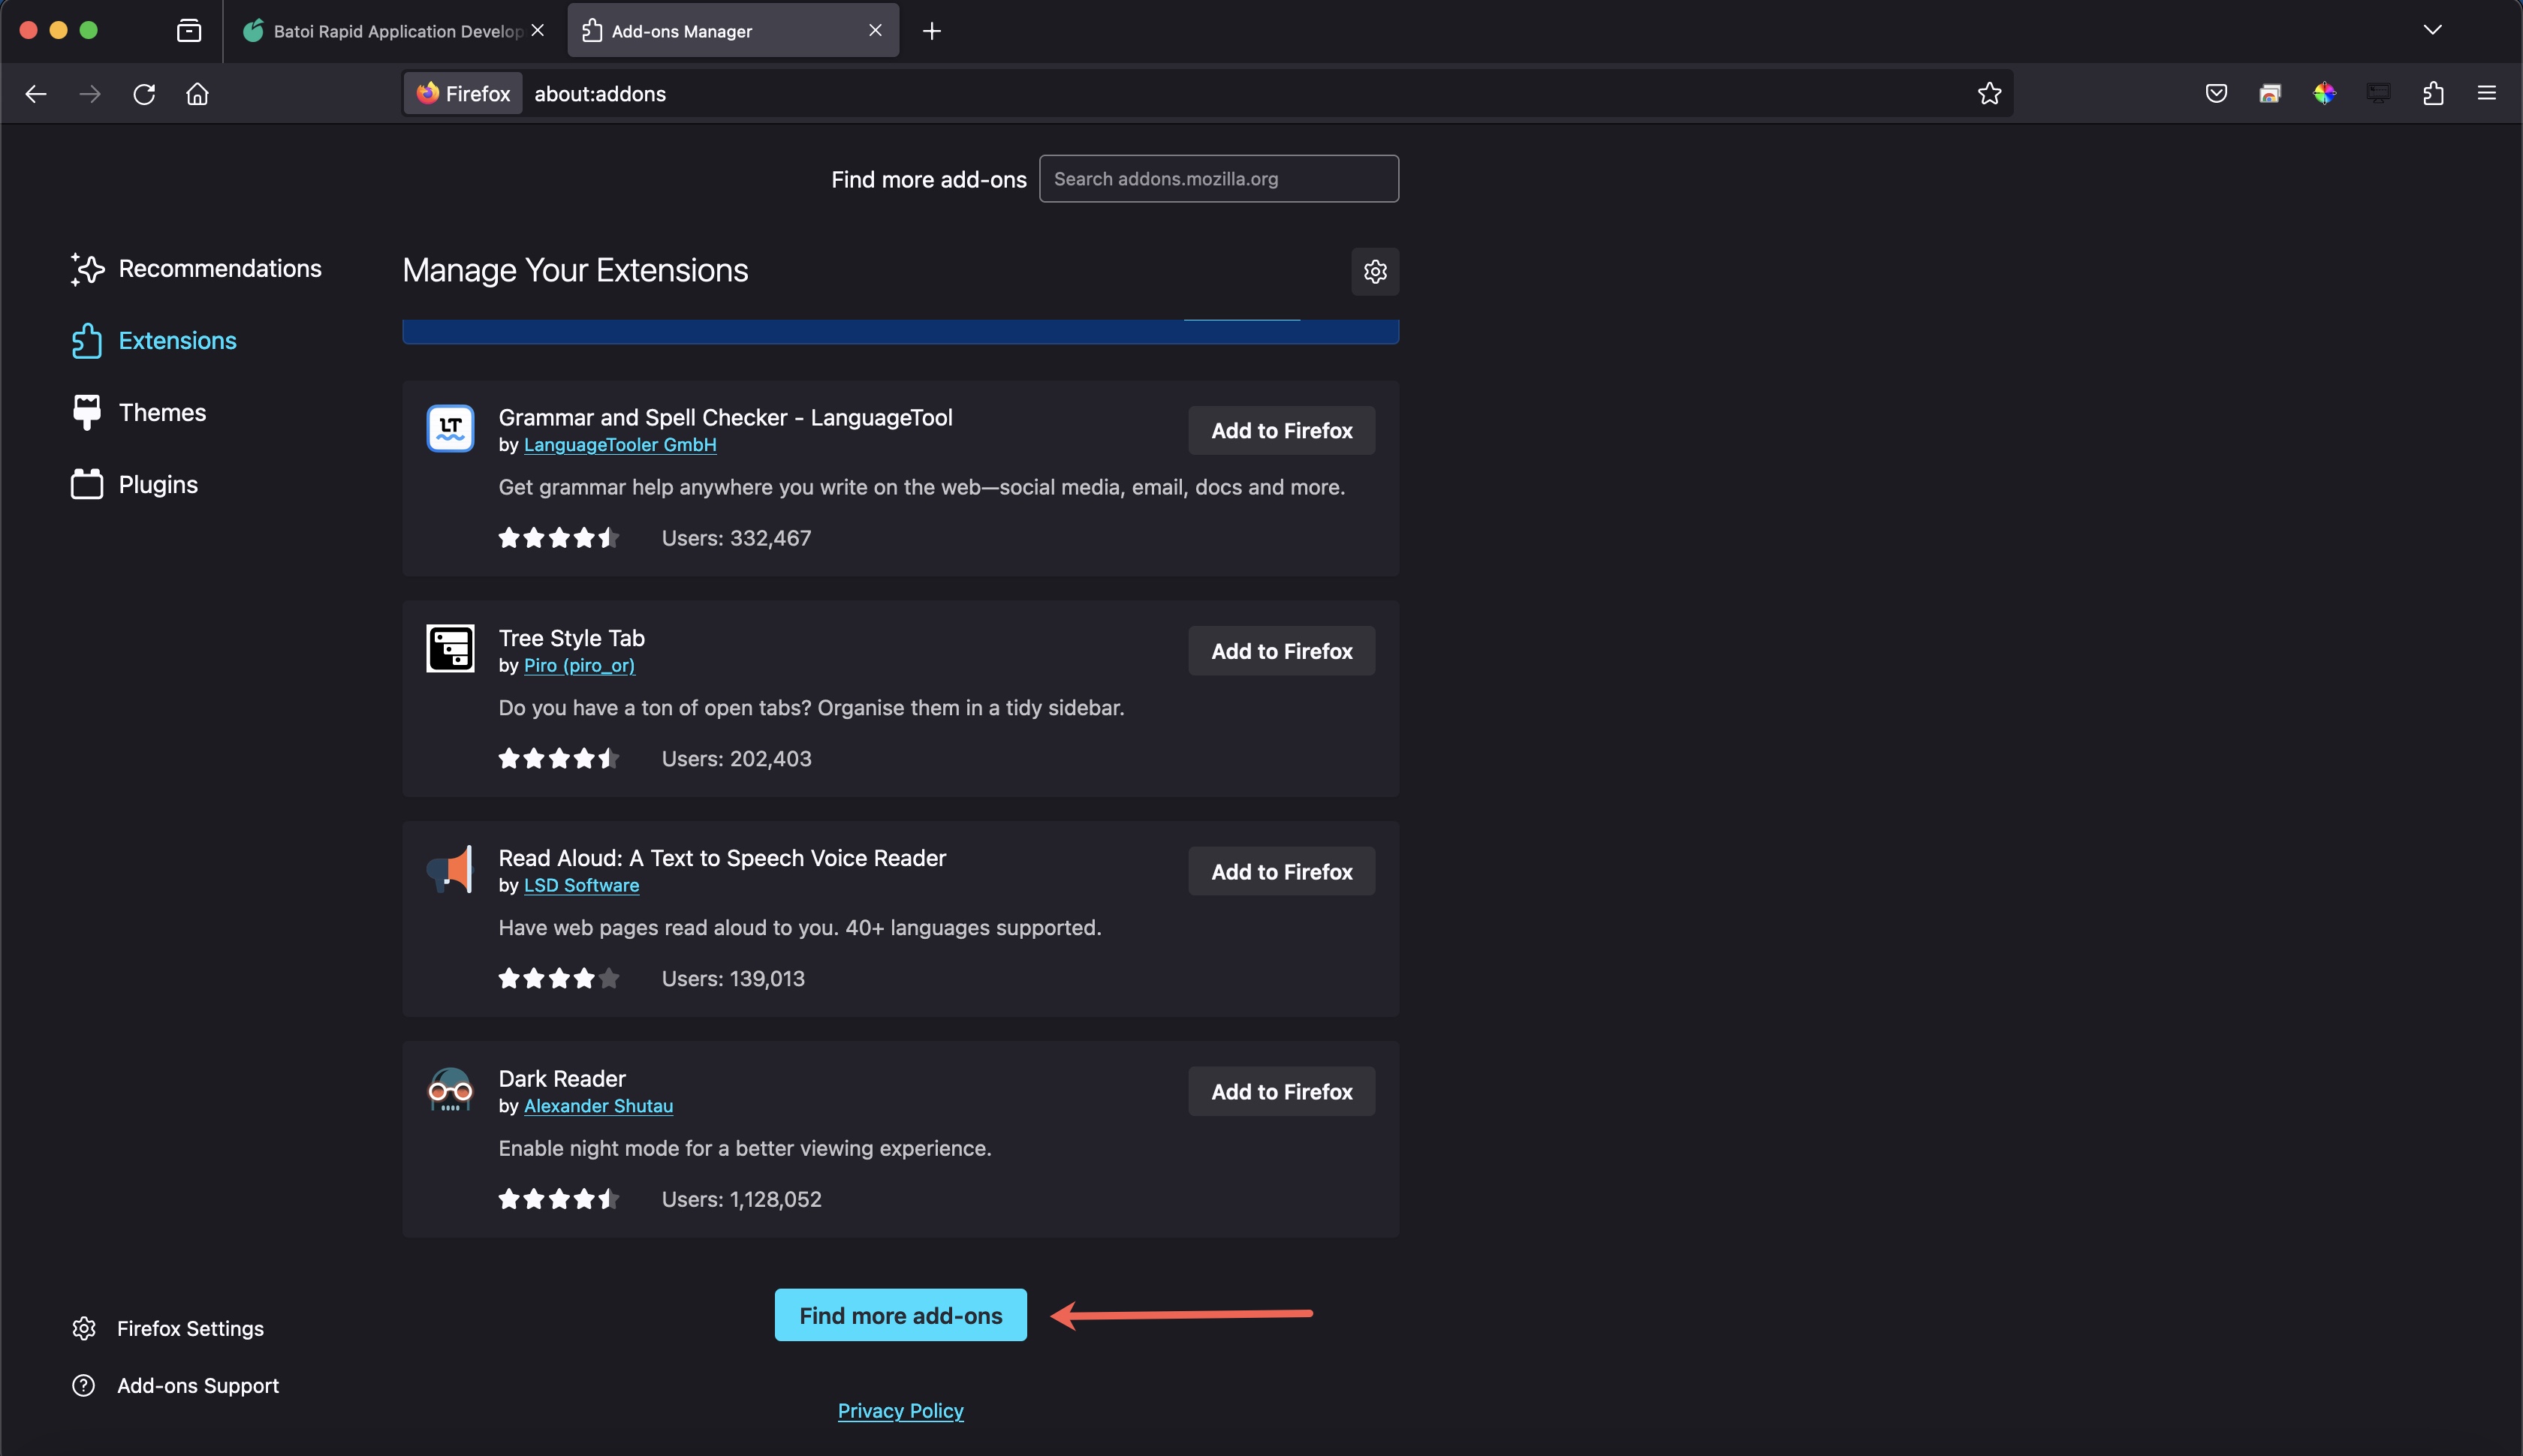Click the blue Find more add-ons button
The width and height of the screenshot is (2523, 1456).
point(900,1315)
